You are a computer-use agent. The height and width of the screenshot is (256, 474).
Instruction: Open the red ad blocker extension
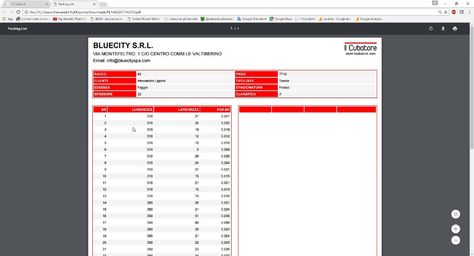click(454, 12)
